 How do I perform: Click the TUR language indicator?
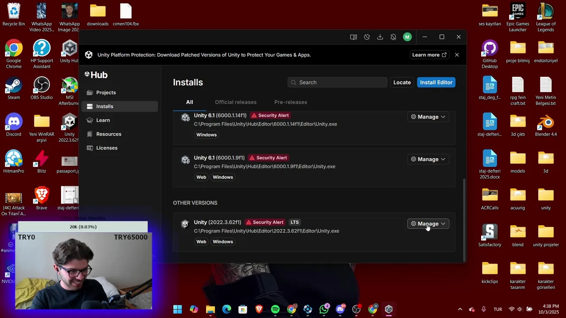498,309
